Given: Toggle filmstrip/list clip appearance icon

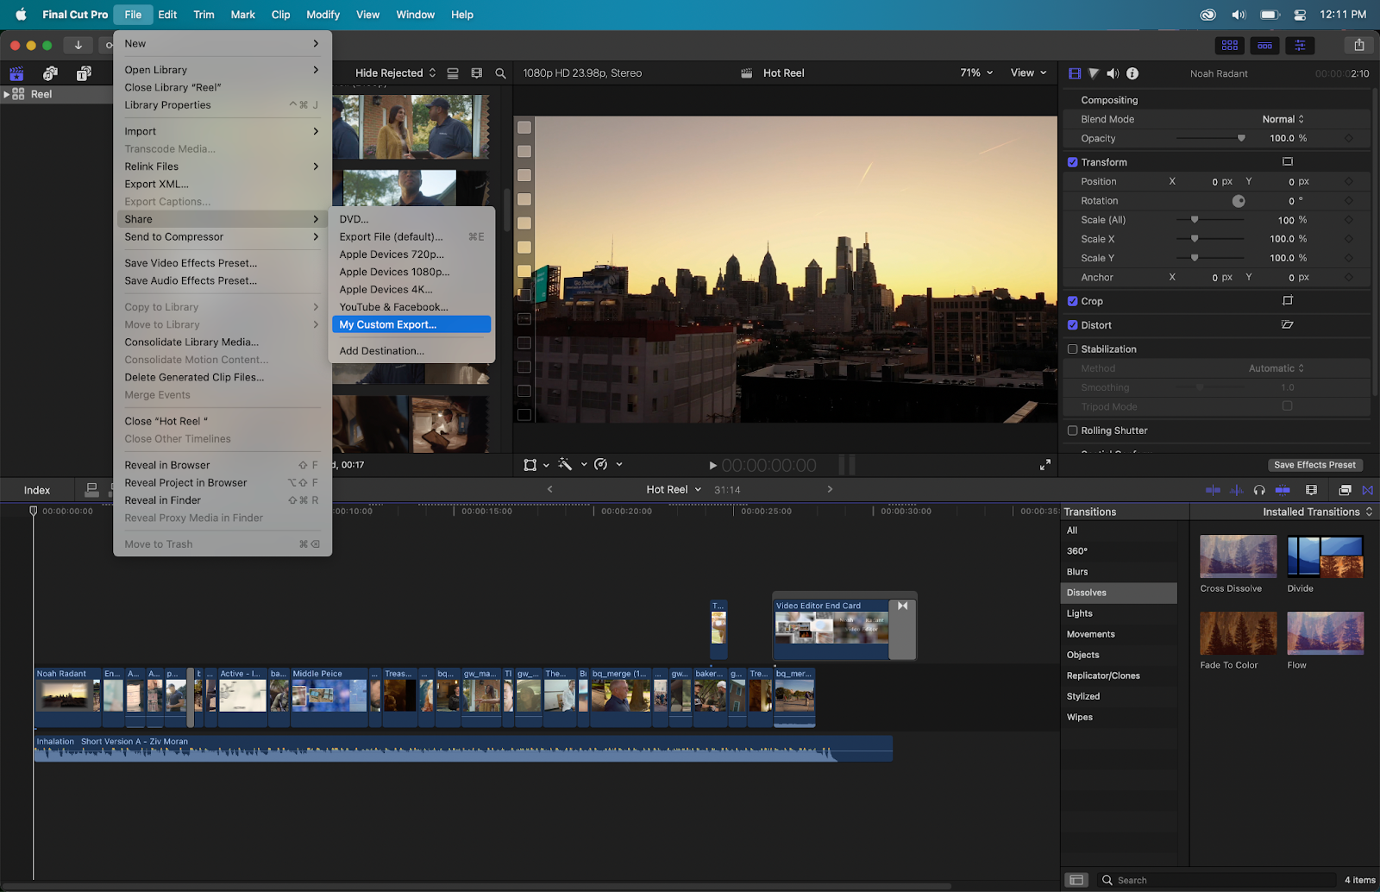Looking at the screenshot, I should pos(476,73).
